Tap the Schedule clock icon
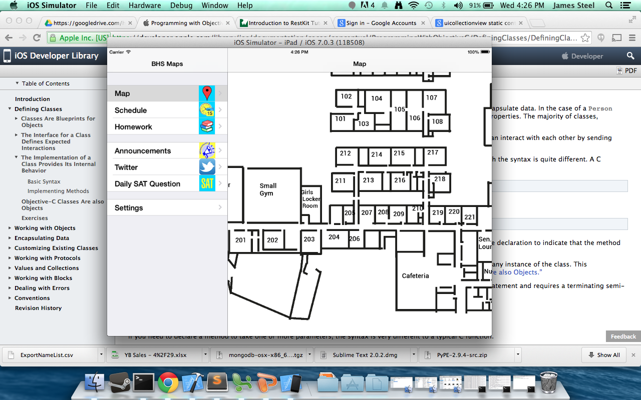The image size is (641, 400). coord(207,110)
